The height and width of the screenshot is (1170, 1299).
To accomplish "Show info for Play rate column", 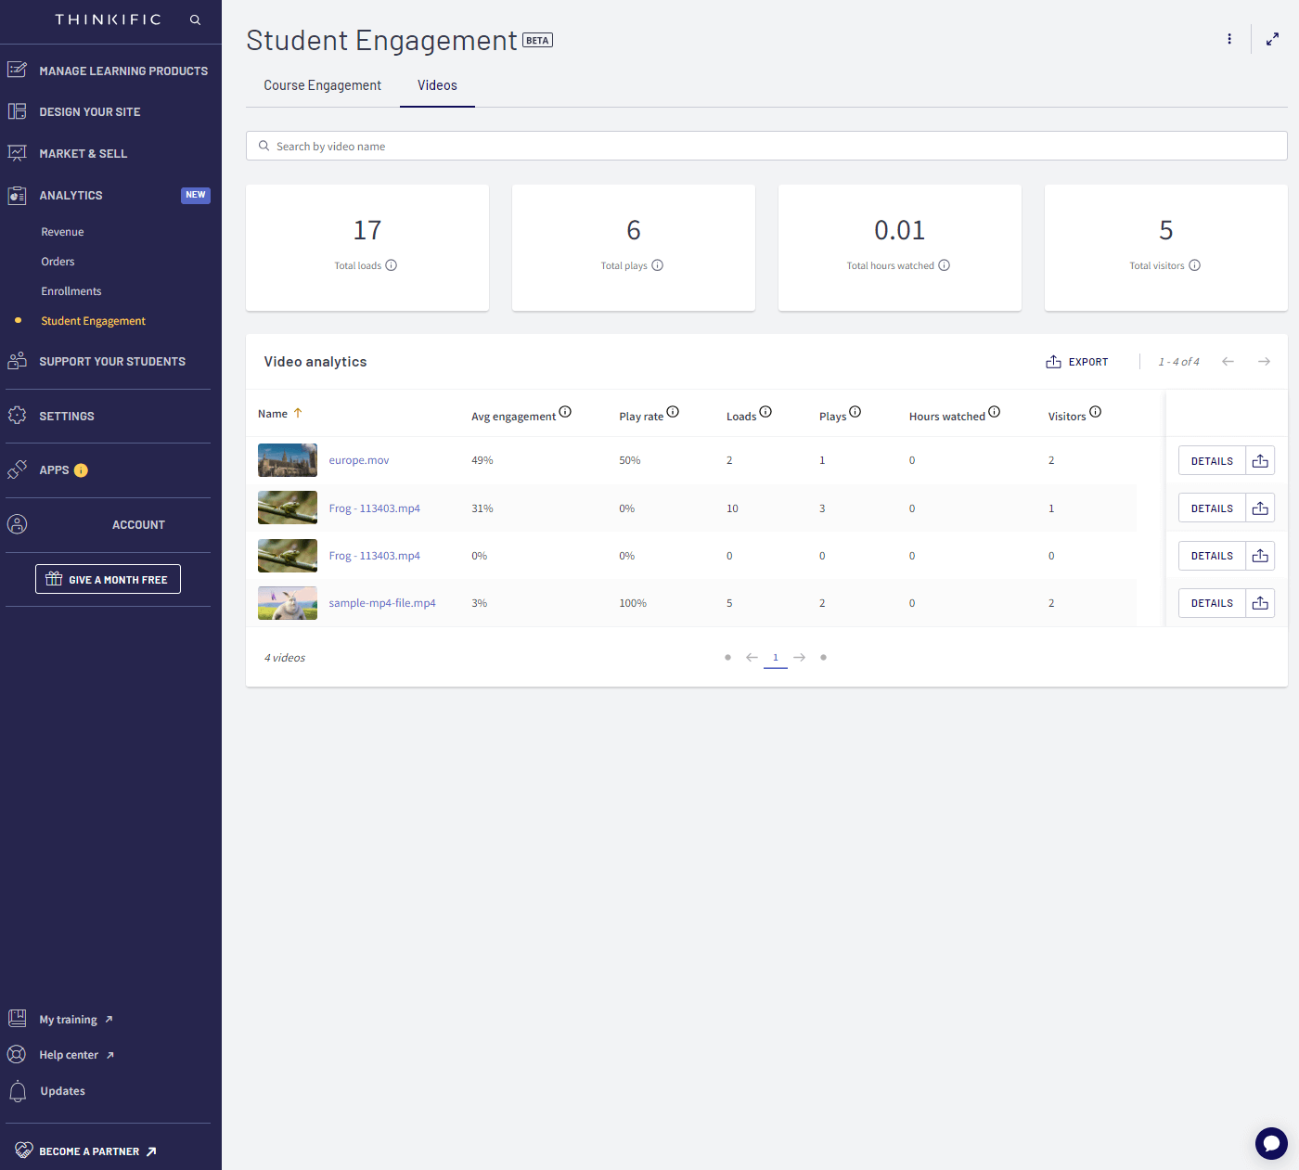I will 673,412.
